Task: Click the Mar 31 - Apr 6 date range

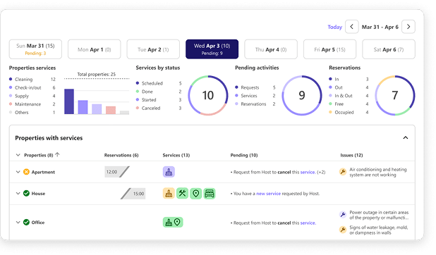Action: pyautogui.click(x=380, y=27)
